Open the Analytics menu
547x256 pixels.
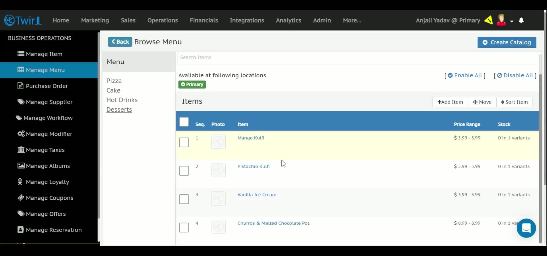coord(288,20)
